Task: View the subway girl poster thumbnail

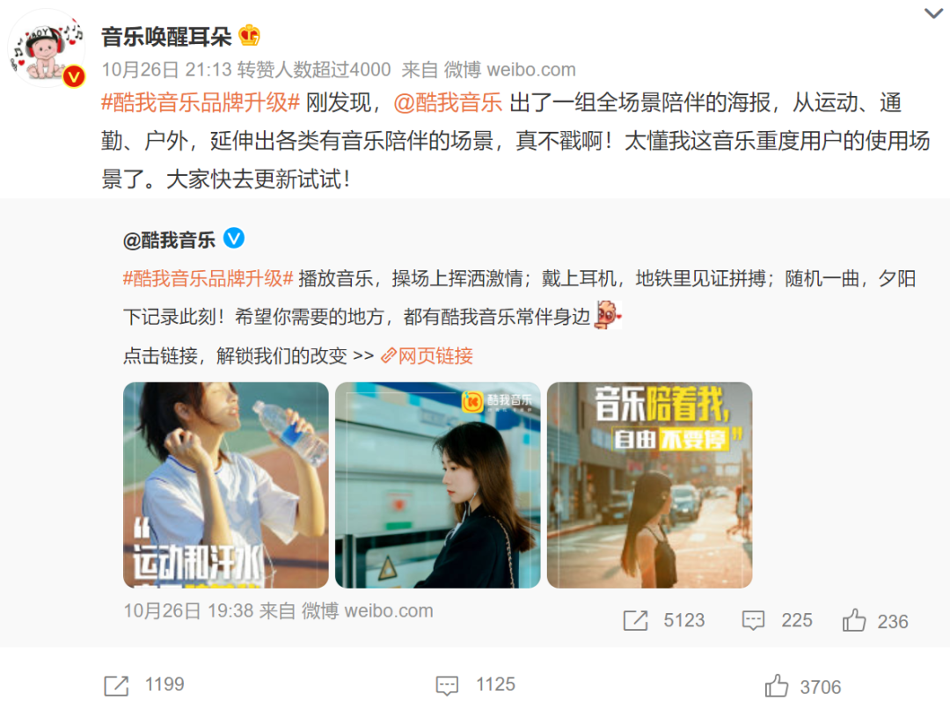Action: (437, 485)
